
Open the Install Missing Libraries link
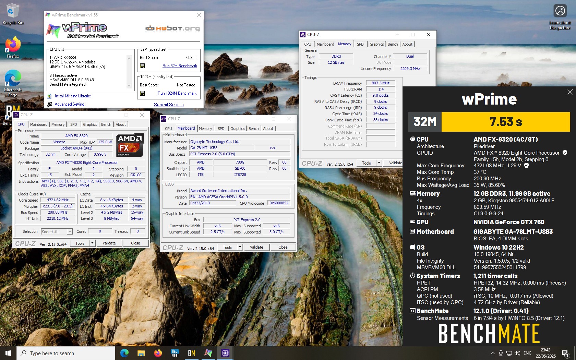point(73,96)
